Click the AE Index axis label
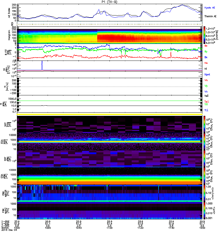Image resolution: width=219 pixels, height=234 pixels. 9,13
